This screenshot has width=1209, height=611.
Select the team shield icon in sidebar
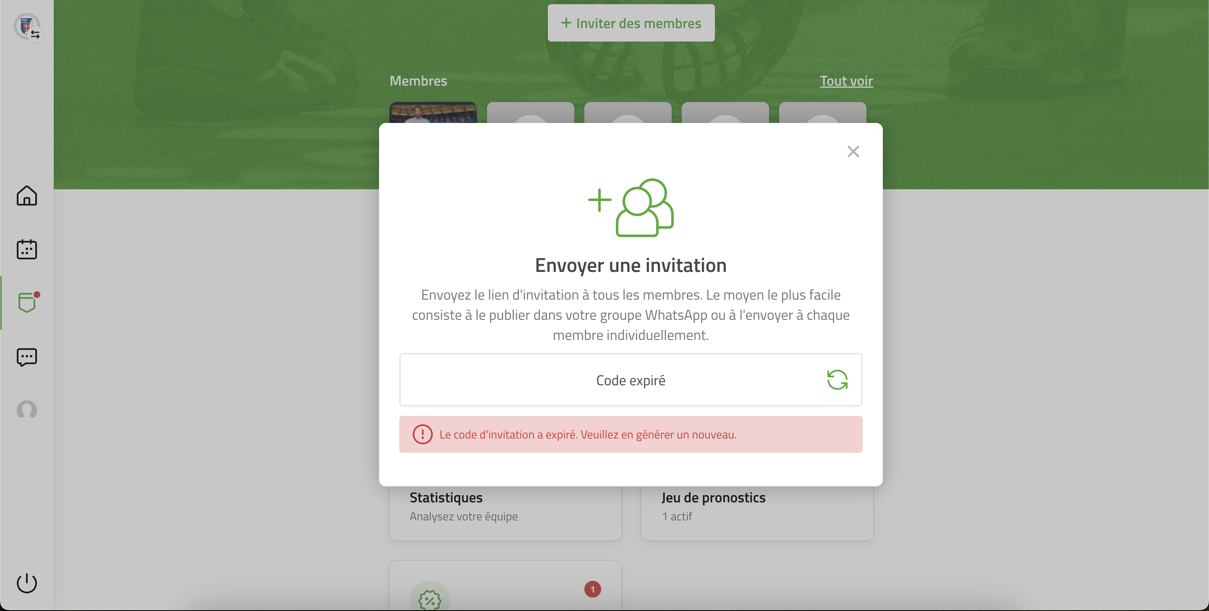27,303
